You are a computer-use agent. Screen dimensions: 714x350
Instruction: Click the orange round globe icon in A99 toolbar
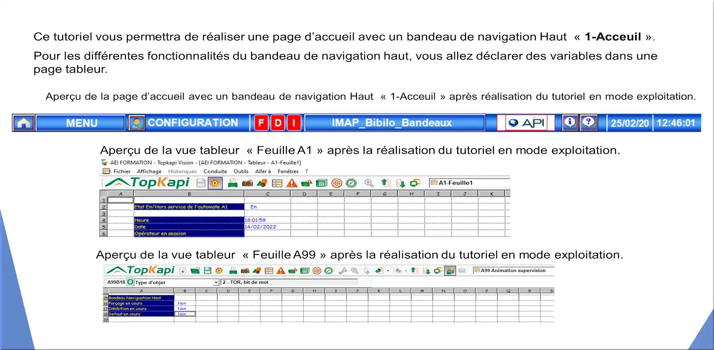[x=317, y=271]
